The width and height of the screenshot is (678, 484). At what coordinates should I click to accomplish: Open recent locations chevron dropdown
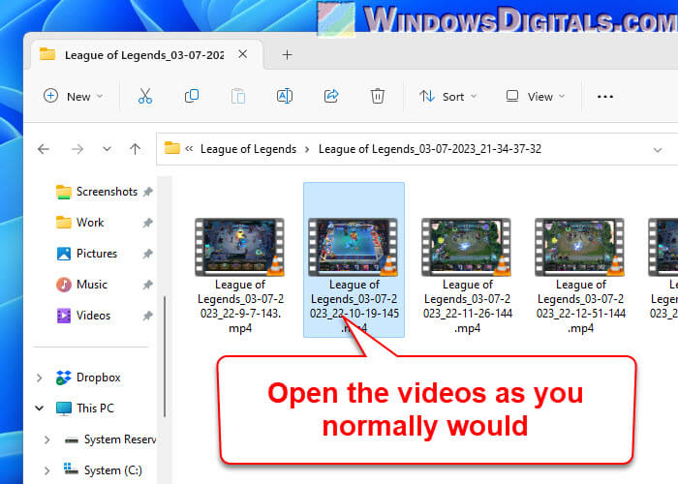pos(107,149)
